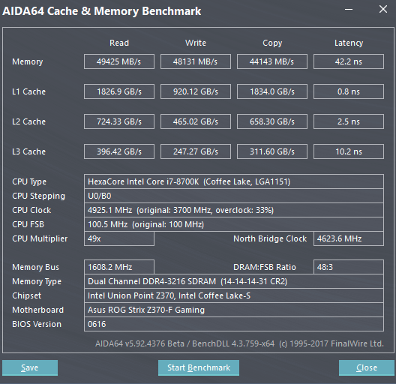The image size is (396, 384).
Task: Click the DRAM:FSB Ratio 48:3 field
Action: pos(349,267)
